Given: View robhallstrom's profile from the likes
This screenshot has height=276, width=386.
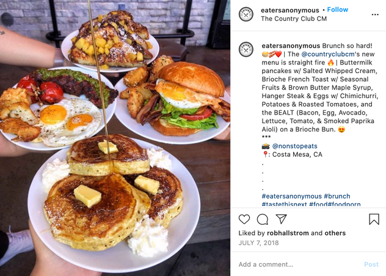Looking at the screenshot, I should 288,233.
